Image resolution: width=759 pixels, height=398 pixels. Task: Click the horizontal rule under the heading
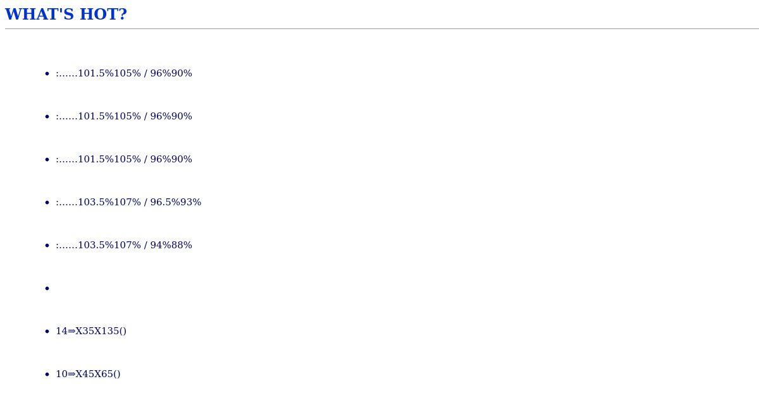382,28
